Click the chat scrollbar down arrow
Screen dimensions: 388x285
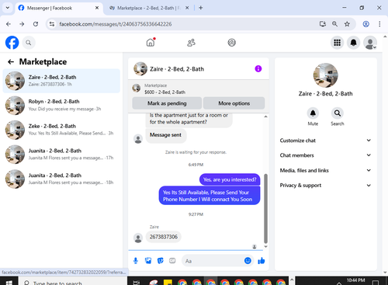click(265, 247)
